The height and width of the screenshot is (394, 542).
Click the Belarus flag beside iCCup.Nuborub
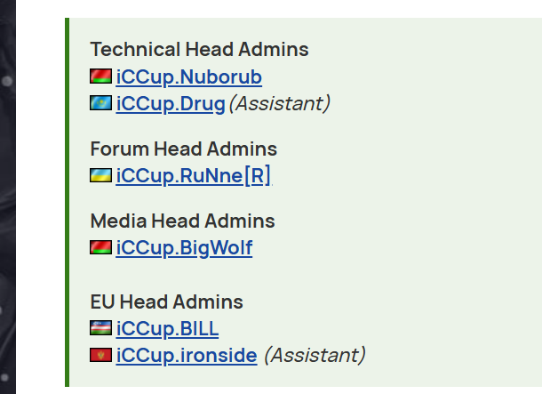(100, 76)
